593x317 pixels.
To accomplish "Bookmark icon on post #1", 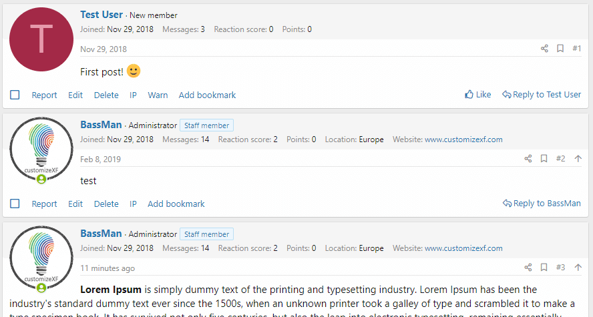I will tap(560, 49).
